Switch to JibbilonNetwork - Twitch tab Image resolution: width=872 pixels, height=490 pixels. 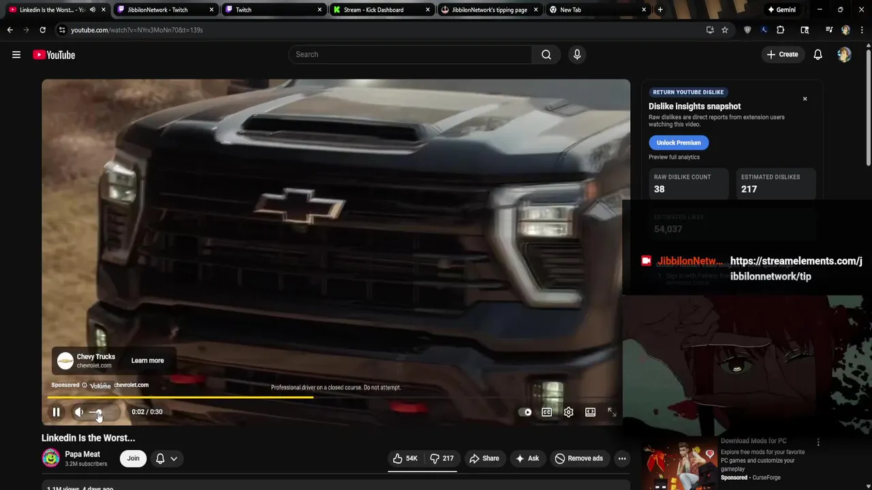(x=165, y=10)
